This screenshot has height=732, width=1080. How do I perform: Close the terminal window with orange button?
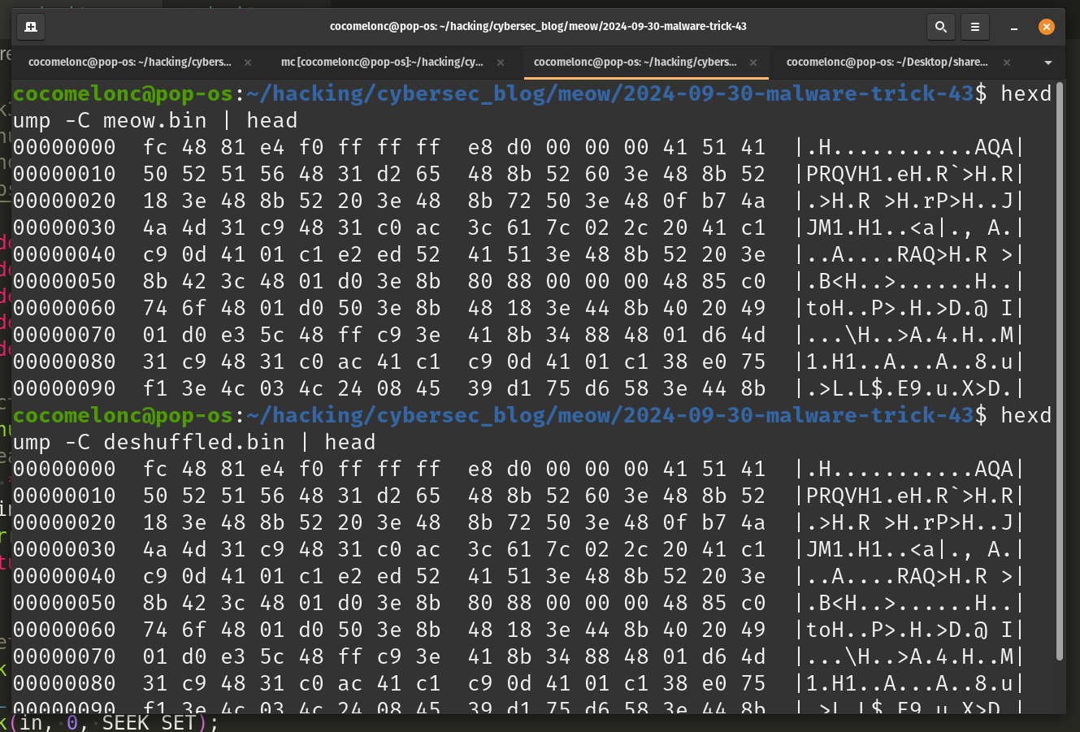tap(1047, 27)
